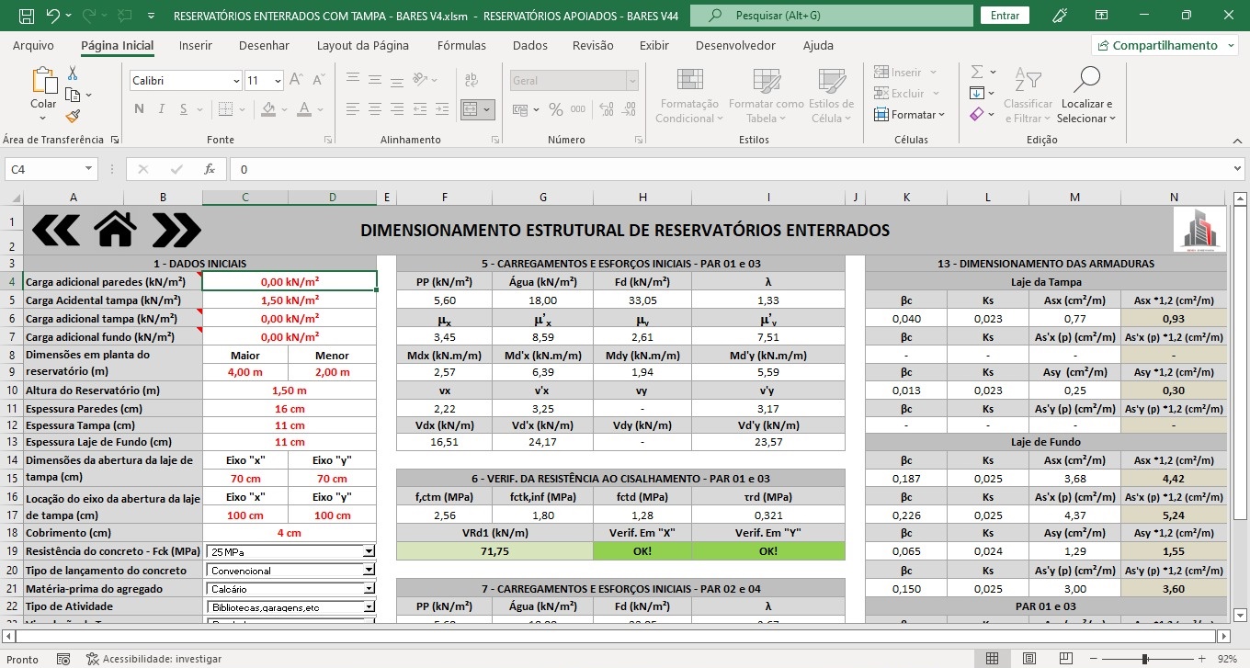Switch to the Desenvolvedor ribbon tab

(735, 45)
